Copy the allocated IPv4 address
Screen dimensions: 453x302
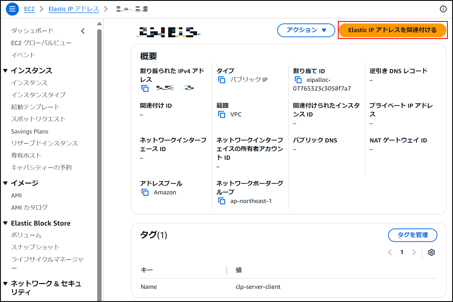145,88
